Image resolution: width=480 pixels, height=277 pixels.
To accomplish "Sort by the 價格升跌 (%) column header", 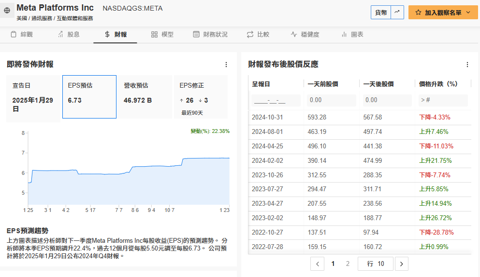I will (x=438, y=84).
